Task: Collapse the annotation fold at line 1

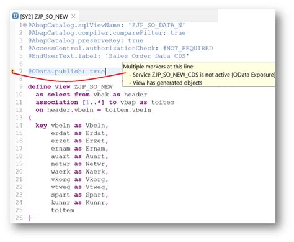Action: point(25,25)
